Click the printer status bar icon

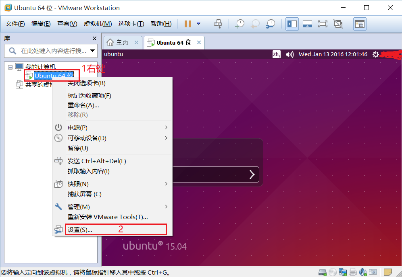pyautogui.click(x=353, y=273)
